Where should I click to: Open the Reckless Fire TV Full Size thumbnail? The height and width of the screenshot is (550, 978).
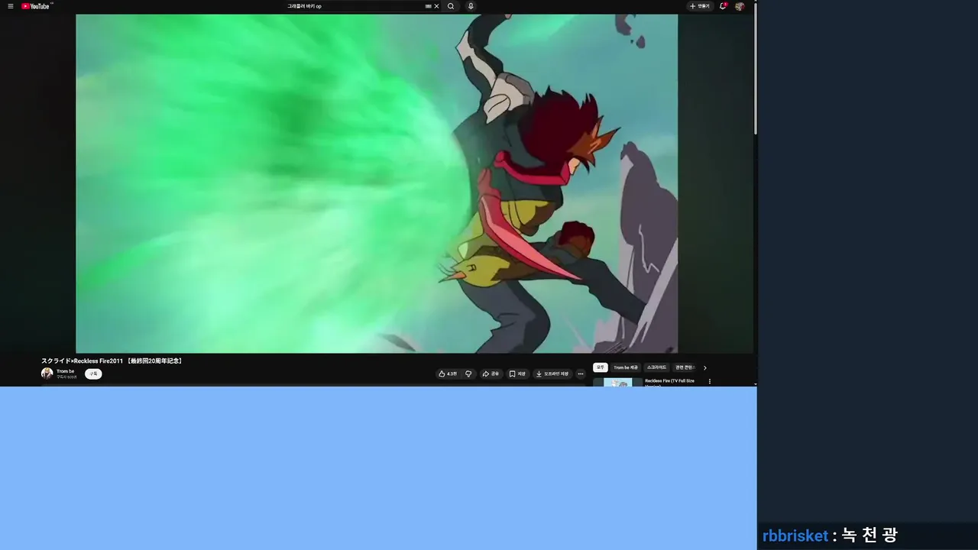point(618,382)
